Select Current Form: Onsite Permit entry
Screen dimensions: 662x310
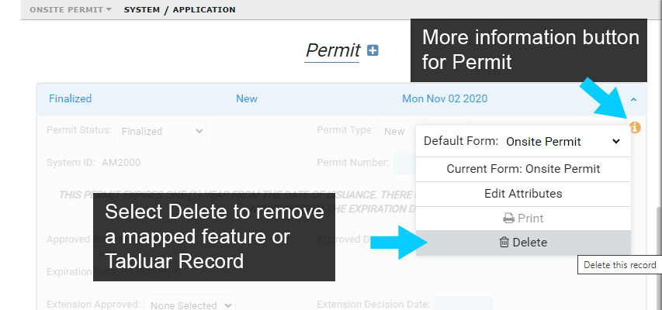point(523,169)
